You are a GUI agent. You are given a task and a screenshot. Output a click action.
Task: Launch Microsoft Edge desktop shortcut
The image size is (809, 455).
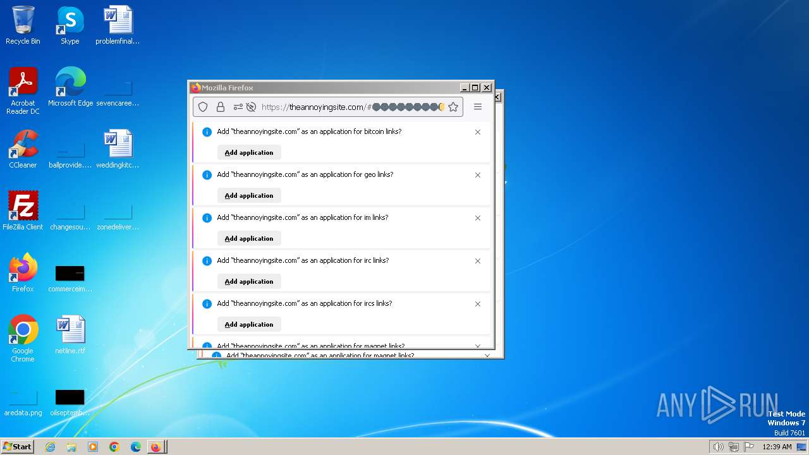pos(70,87)
